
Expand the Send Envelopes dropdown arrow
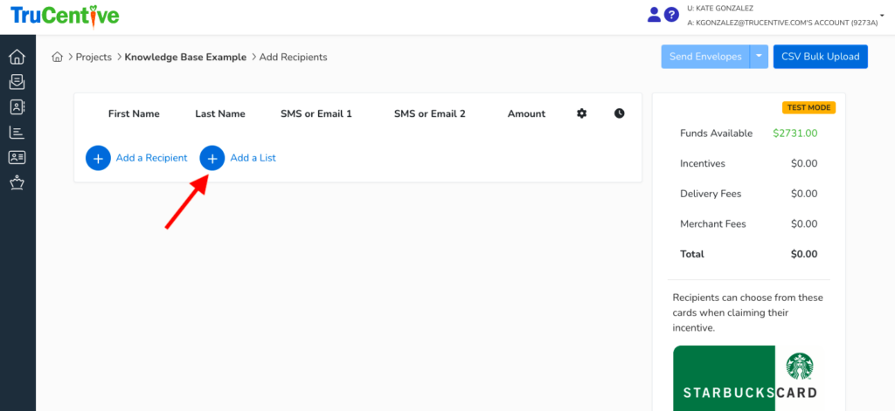759,57
